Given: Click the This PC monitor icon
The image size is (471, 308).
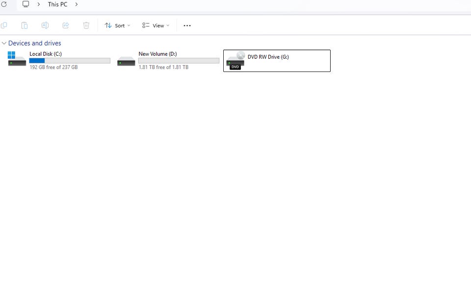Looking at the screenshot, I should point(26,4).
